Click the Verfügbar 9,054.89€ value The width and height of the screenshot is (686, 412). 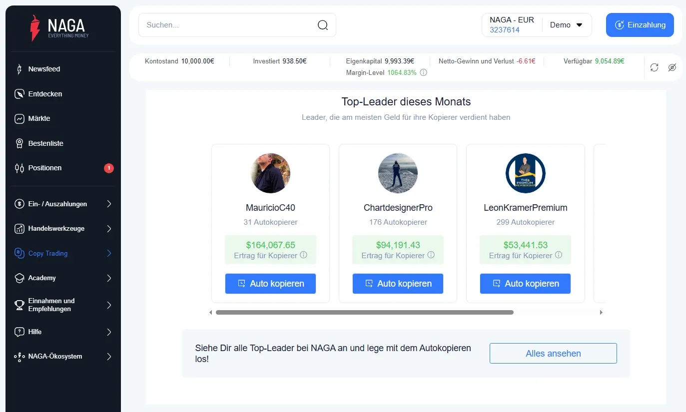tap(610, 61)
